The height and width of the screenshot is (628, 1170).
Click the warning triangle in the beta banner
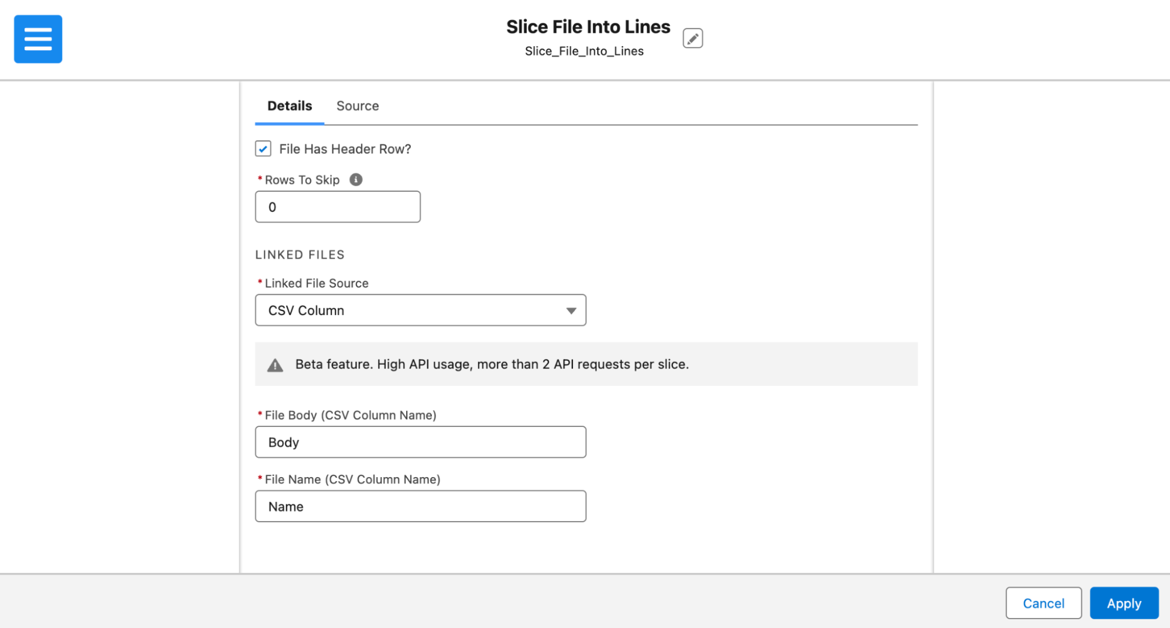275,364
